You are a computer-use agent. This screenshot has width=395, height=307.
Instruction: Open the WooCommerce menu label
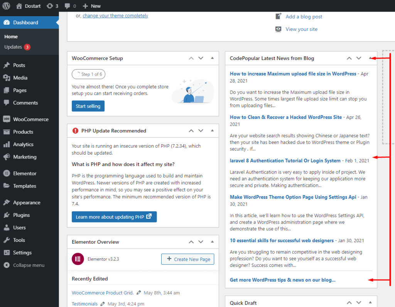(31, 119)
